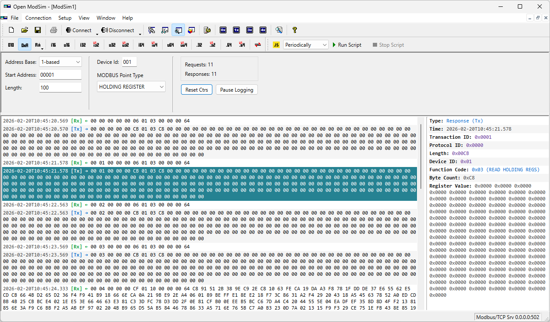Select binary display format (010)
Image resolution: width=550 pixels, height=322 pixels.
click(11, 45)
